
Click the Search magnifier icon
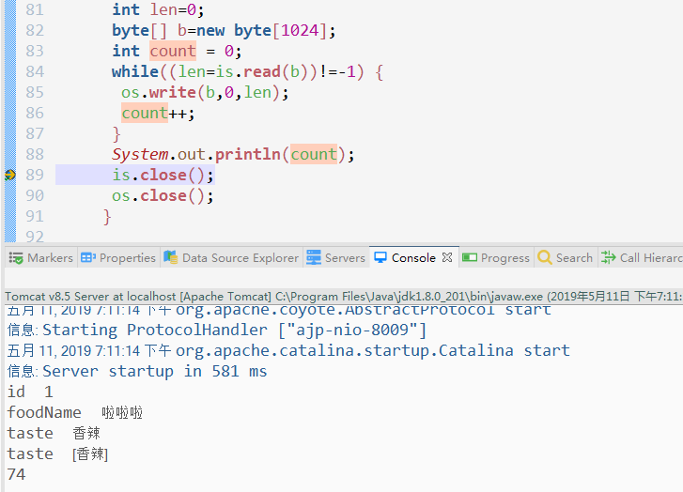545,257
